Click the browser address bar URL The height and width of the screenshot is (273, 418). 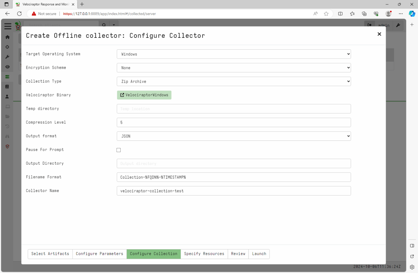[x=110, y=14]
